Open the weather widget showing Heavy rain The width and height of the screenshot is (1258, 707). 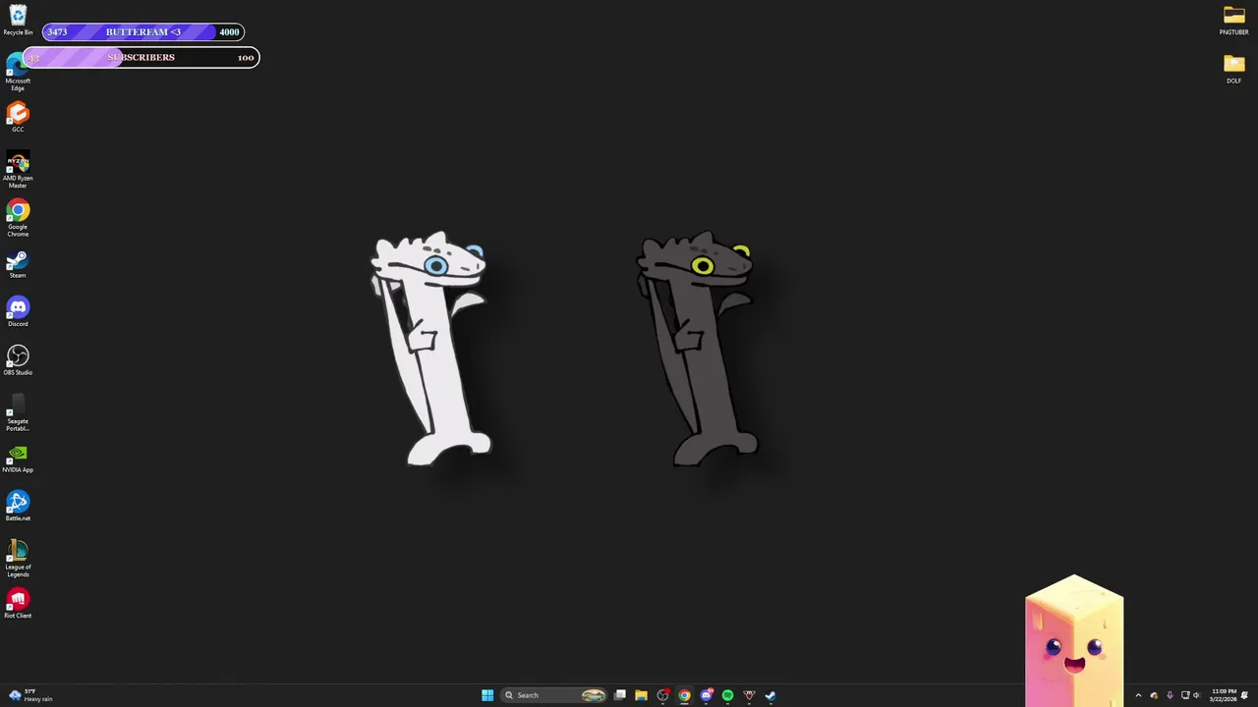point(30,695)
